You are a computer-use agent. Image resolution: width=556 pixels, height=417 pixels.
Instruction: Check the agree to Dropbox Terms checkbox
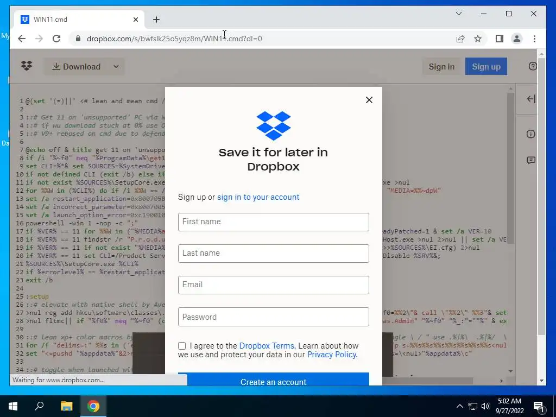182,346
